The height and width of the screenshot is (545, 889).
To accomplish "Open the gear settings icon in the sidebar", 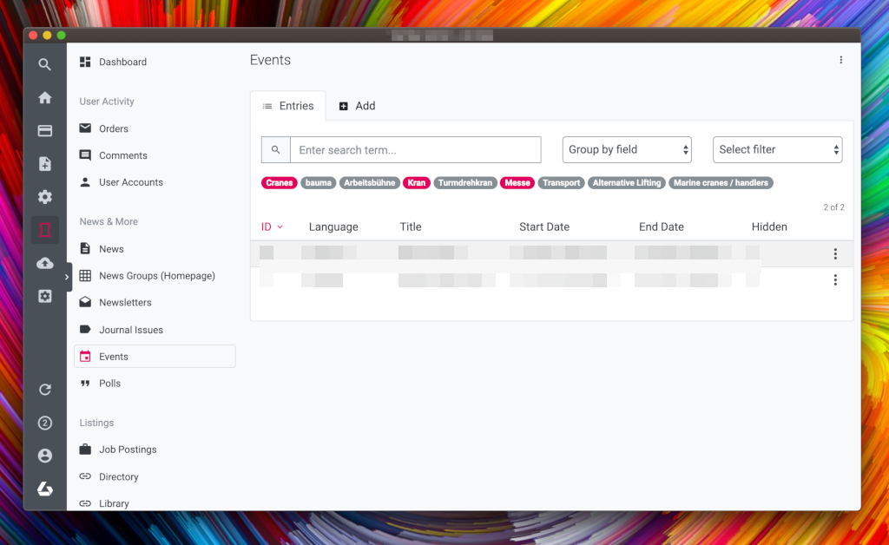I will [x=45, y=197].
